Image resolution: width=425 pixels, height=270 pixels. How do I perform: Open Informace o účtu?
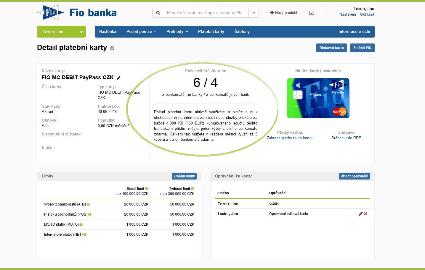pos(354,32)
